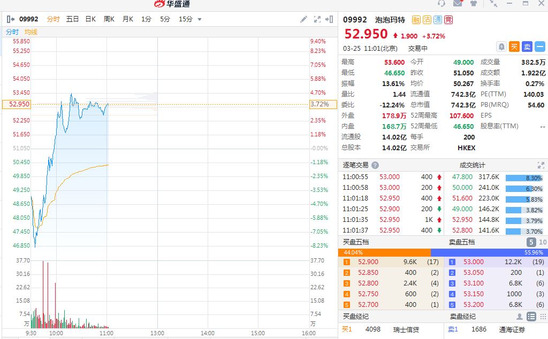Open the messages envelope icon

point(458,4)
